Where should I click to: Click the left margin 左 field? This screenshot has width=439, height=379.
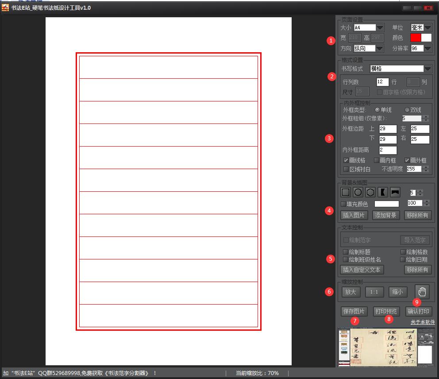pos(420,129)
